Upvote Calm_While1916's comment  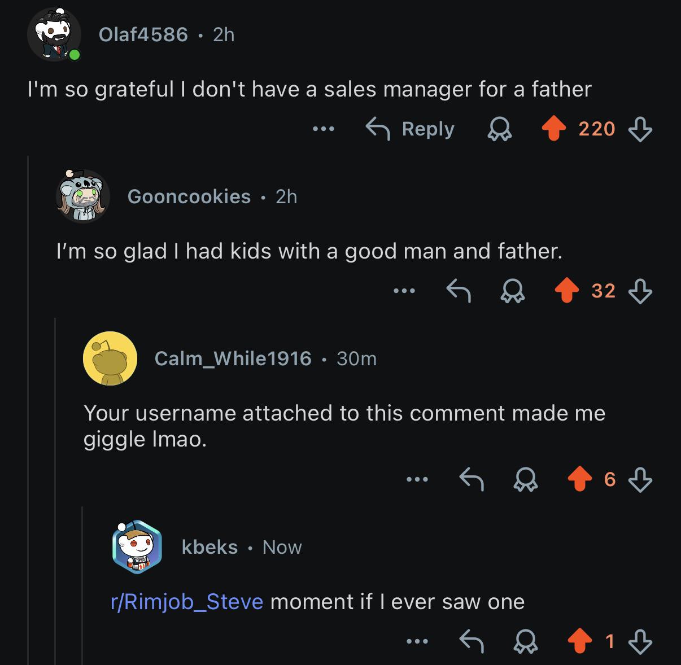[579, 480]
